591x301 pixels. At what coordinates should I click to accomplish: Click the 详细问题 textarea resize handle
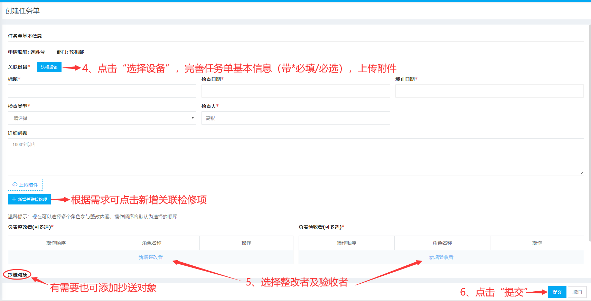582,173
